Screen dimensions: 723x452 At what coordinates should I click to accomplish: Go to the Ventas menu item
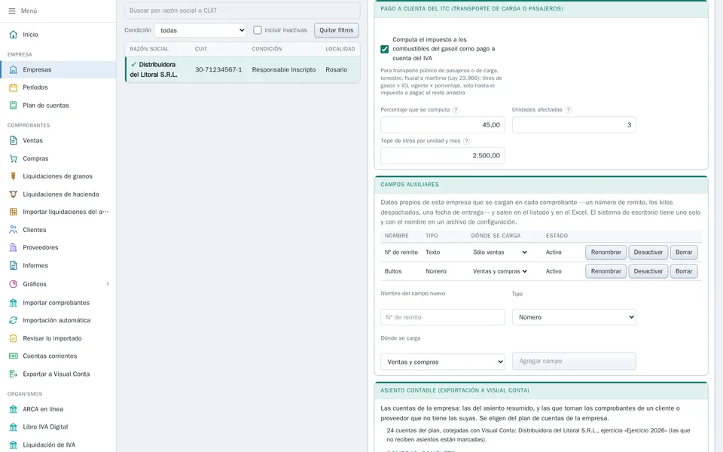coord(58,141)
